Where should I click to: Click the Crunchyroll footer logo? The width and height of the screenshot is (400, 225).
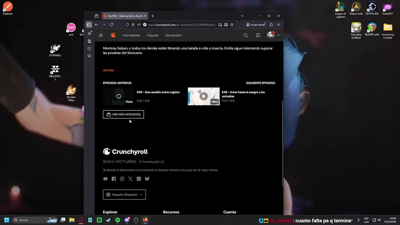click(x=125, y=152)
